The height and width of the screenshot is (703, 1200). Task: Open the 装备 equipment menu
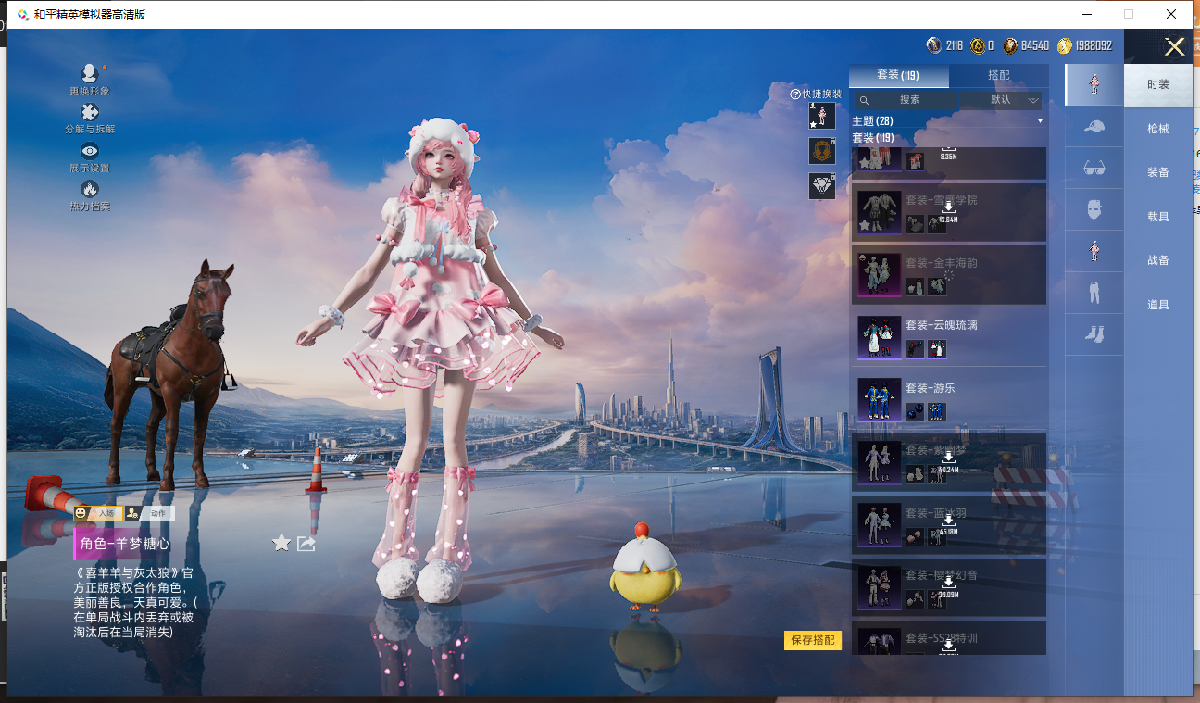click(x=1158, y=172)
